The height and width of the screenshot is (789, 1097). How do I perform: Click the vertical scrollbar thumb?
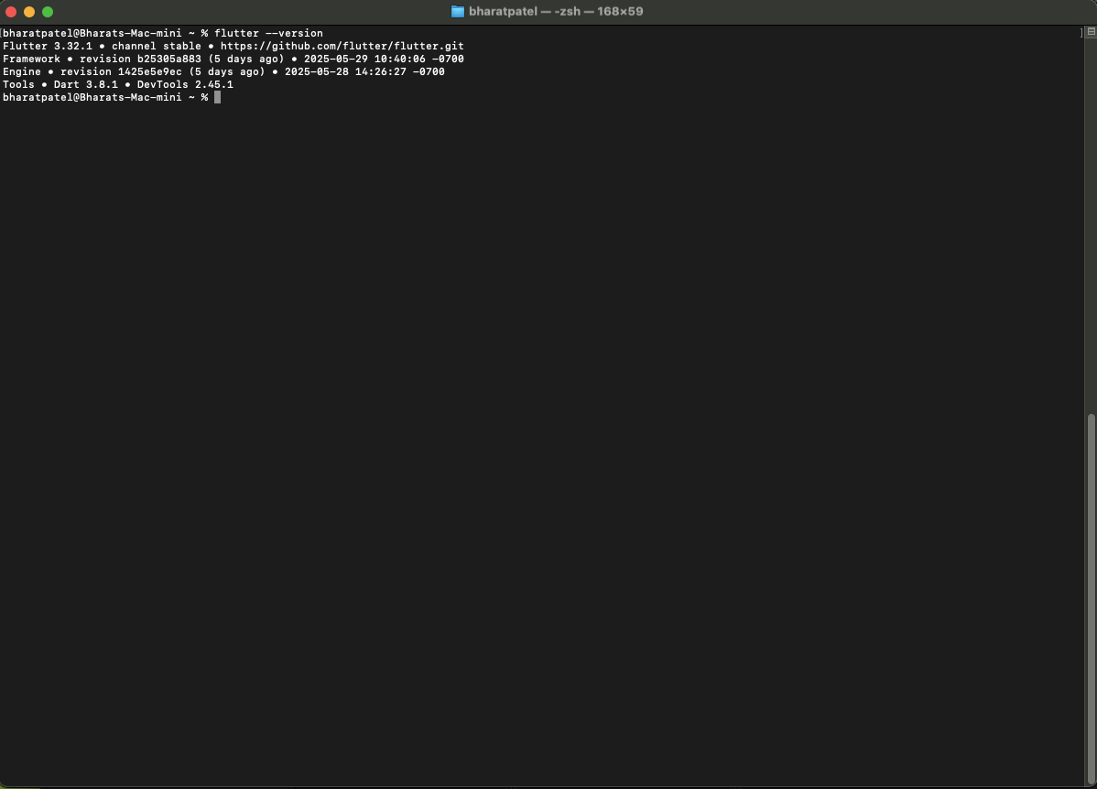pyautogui.click(x=1091, y=599)
